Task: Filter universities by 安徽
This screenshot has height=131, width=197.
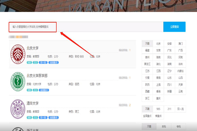Action: tap(169, 44)
